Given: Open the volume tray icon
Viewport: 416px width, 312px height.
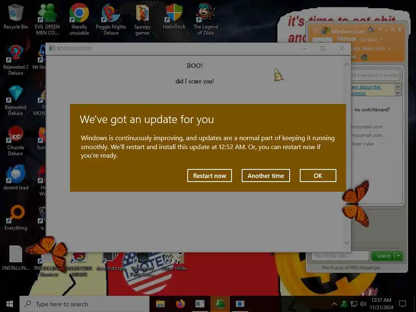Looking at the screenshot, I should (363, 304).
